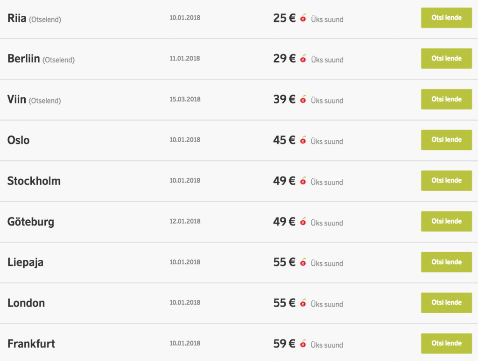Select the Stockholm destination name

pyautogui.click(x=34, y=181)
